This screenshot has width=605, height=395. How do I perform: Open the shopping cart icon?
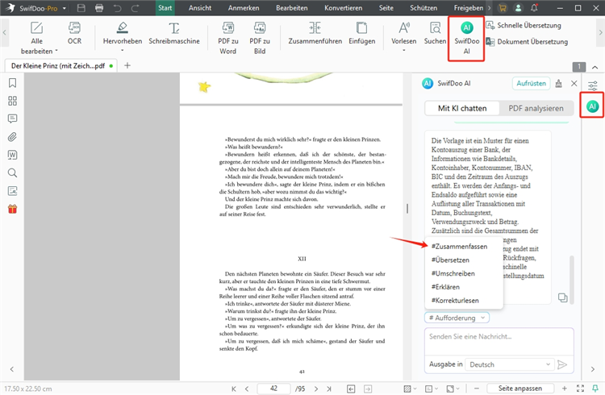click(502, 8)
